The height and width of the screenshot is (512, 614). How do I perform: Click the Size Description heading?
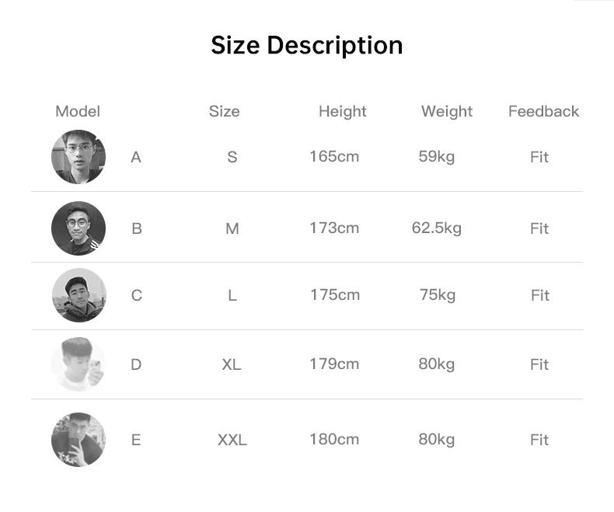pos(307,45)
